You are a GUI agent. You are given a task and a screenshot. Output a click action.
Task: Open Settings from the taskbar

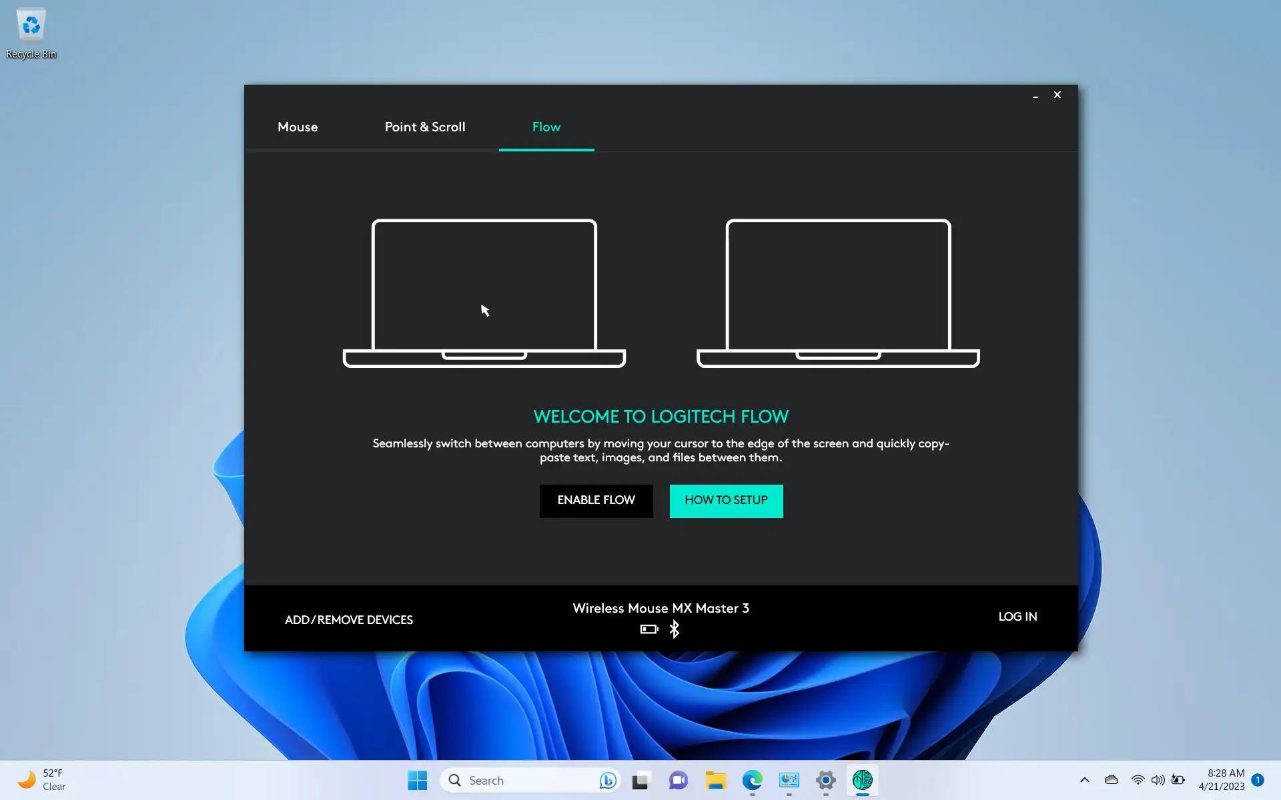pos(825,780)
